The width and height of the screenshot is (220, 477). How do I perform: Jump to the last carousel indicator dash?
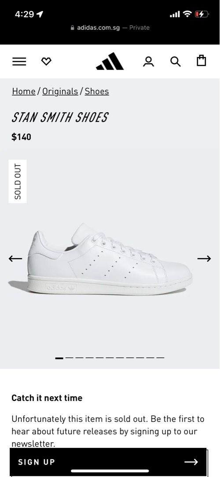(160, 358)
